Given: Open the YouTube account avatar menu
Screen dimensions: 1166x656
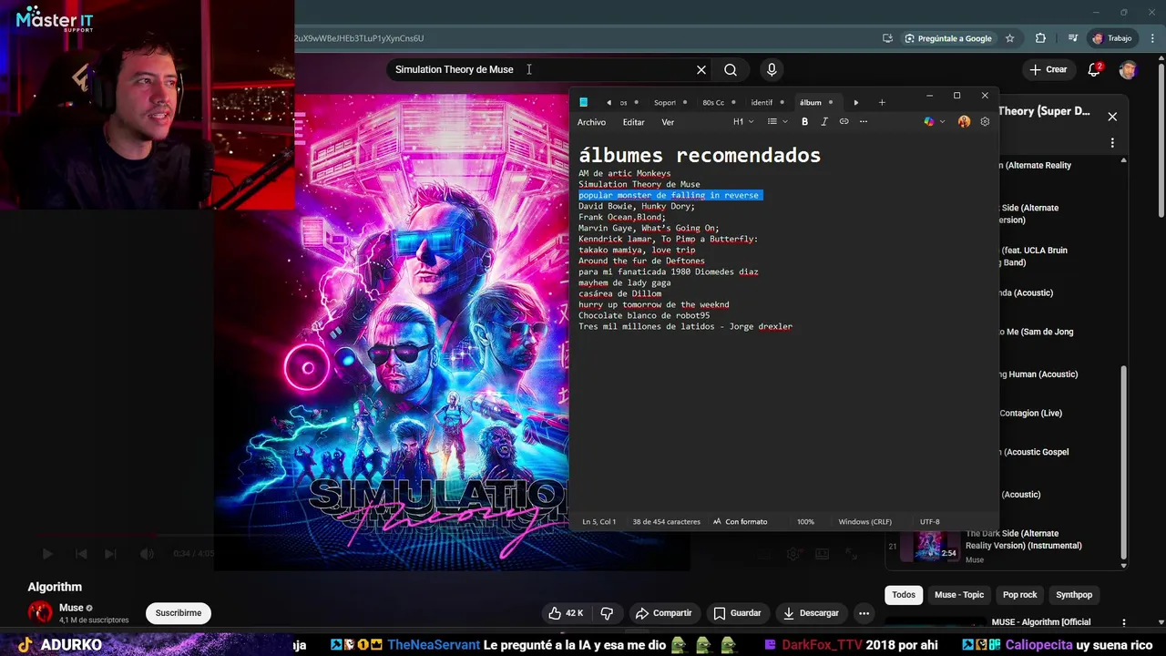Looking at the screenshot, I should pyautogui.click(x=1128, y=69).
